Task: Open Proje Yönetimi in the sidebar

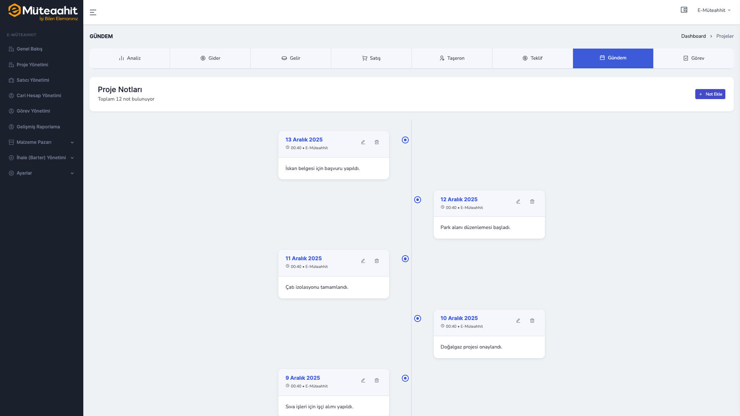Action: pyautogui.click(x=32, y=65)
